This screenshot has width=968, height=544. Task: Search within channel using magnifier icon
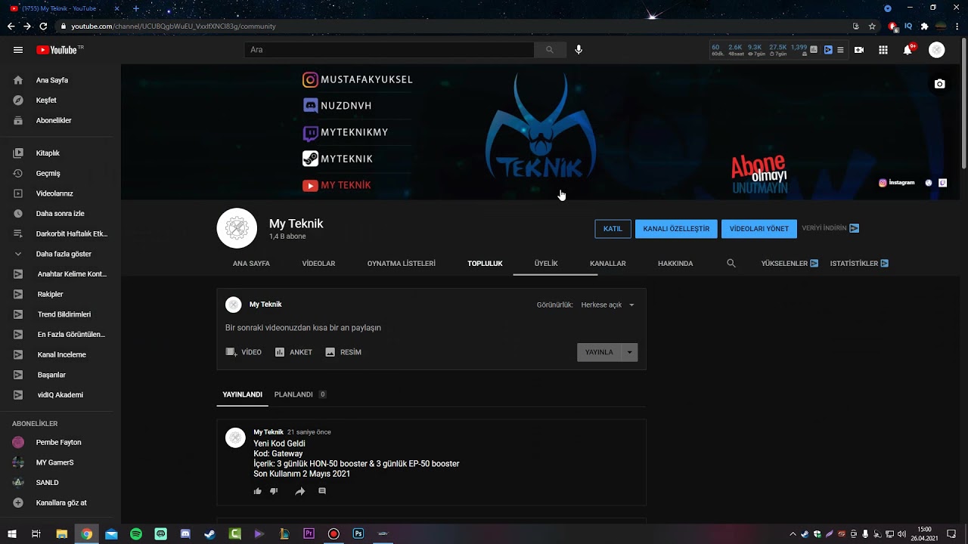tap(731, 264)
